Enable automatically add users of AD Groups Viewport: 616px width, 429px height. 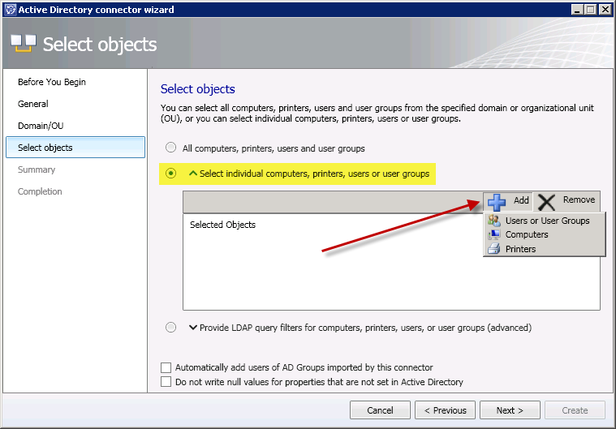tap(166, 367)
